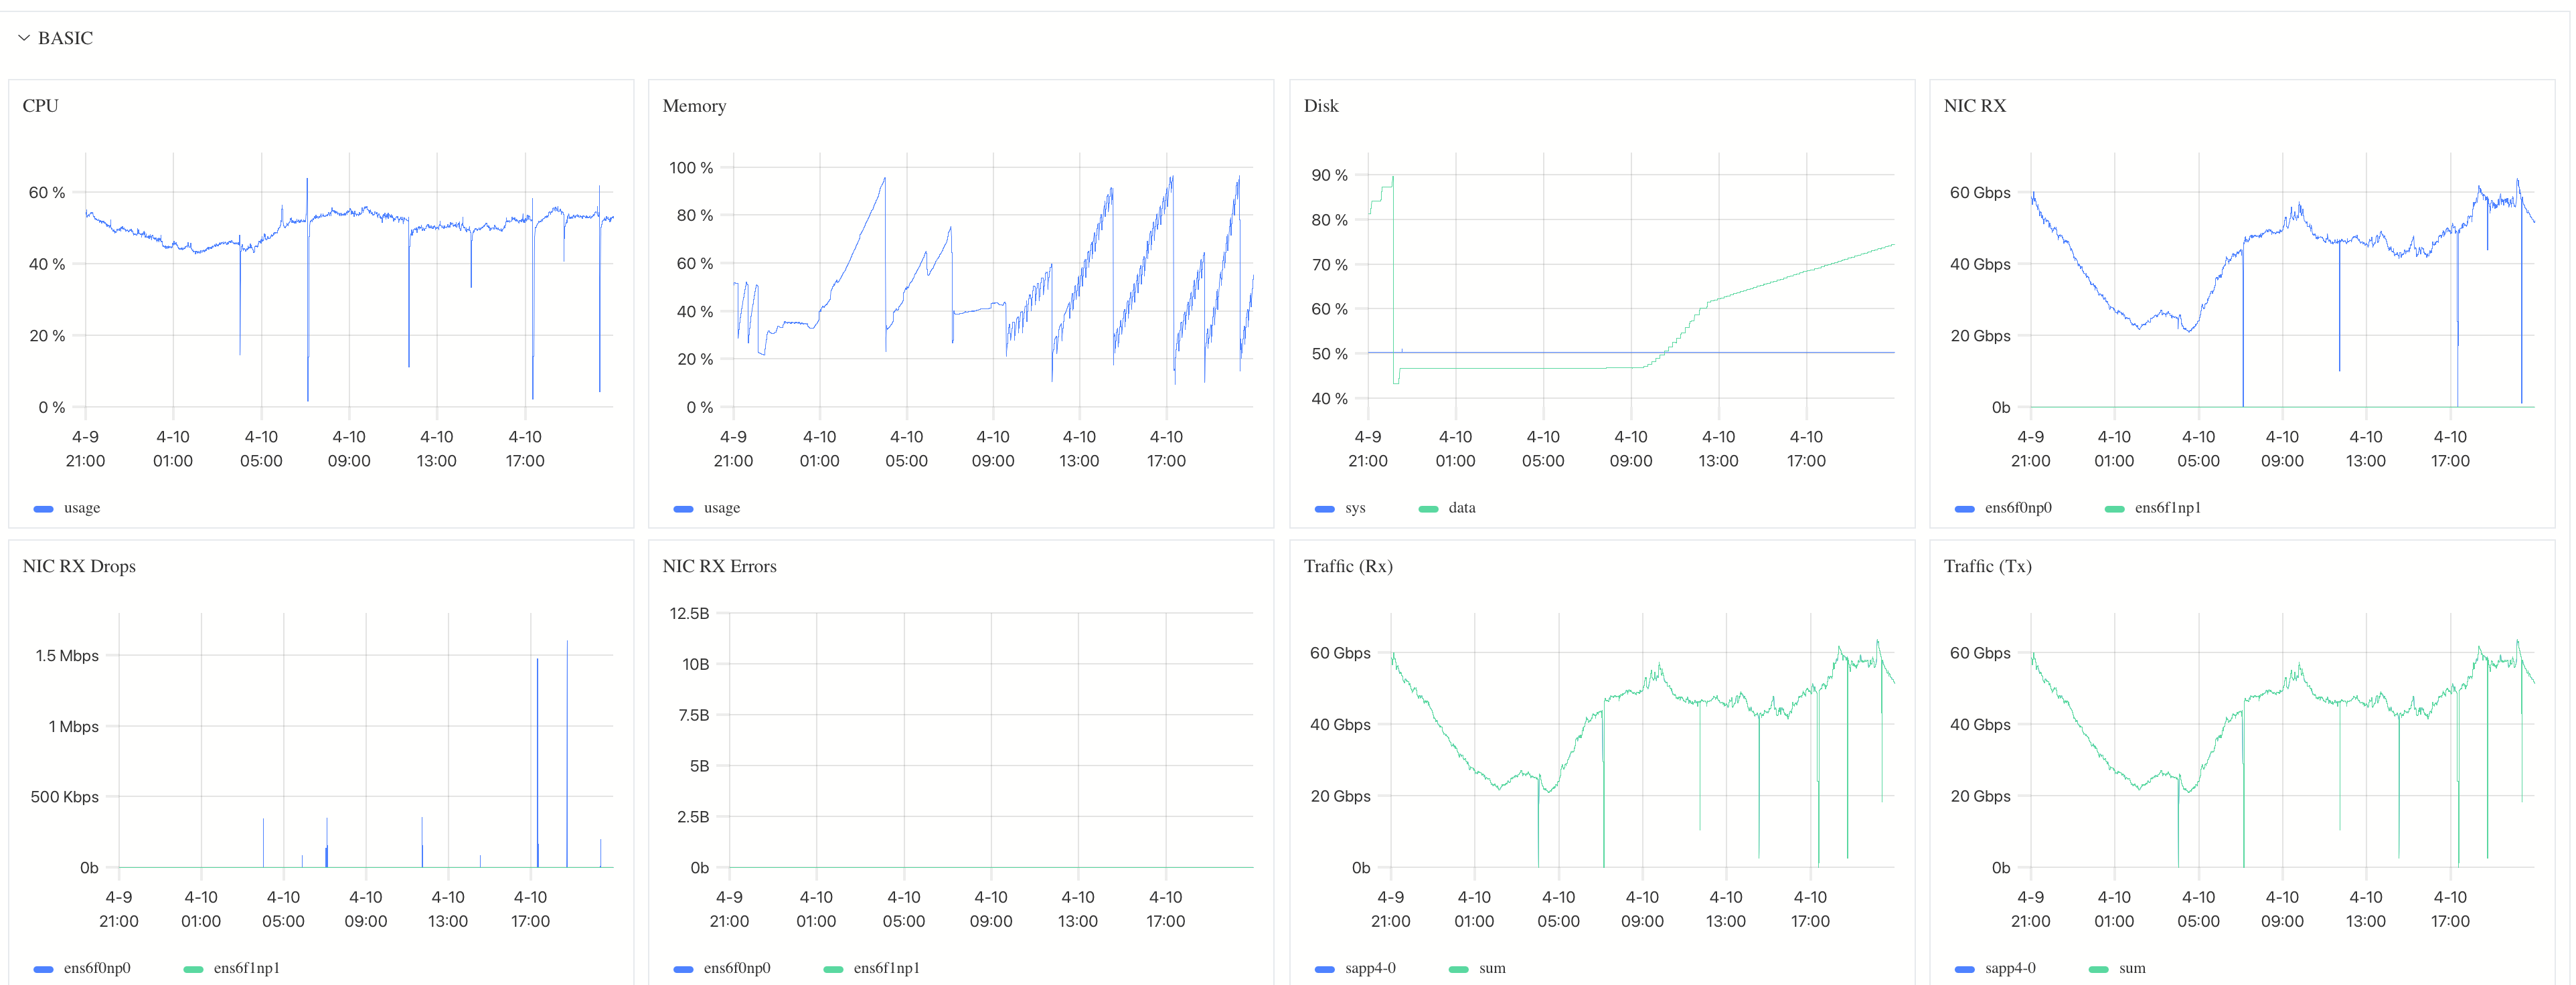Viewport: 2576px width, 985px height.
Task: Click the BASIC section label
Action: [65, 38]
